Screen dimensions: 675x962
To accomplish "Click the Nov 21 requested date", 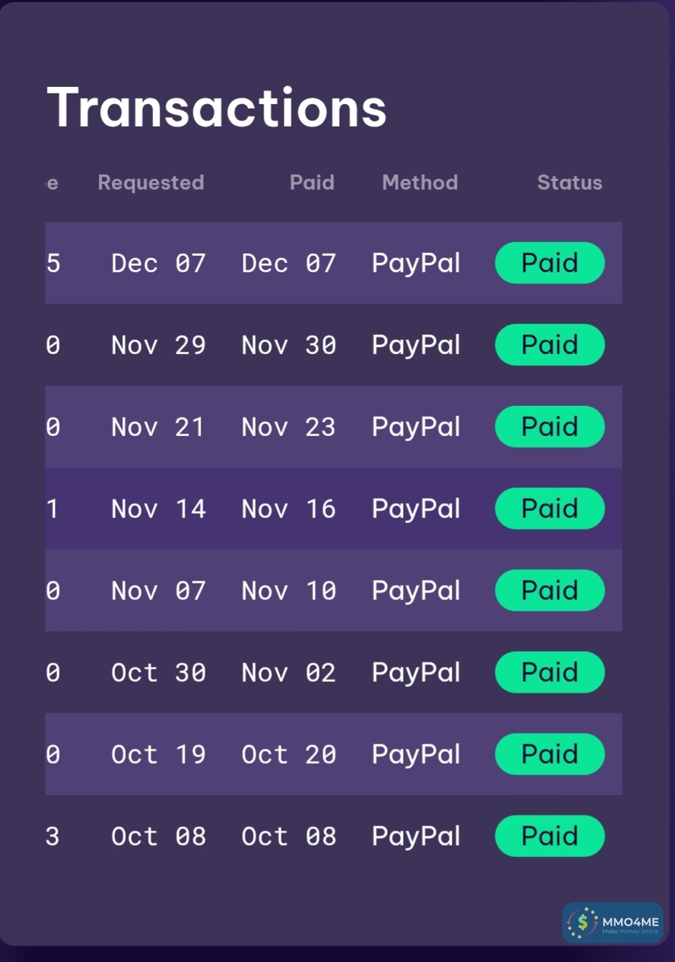I will point(158,427).
